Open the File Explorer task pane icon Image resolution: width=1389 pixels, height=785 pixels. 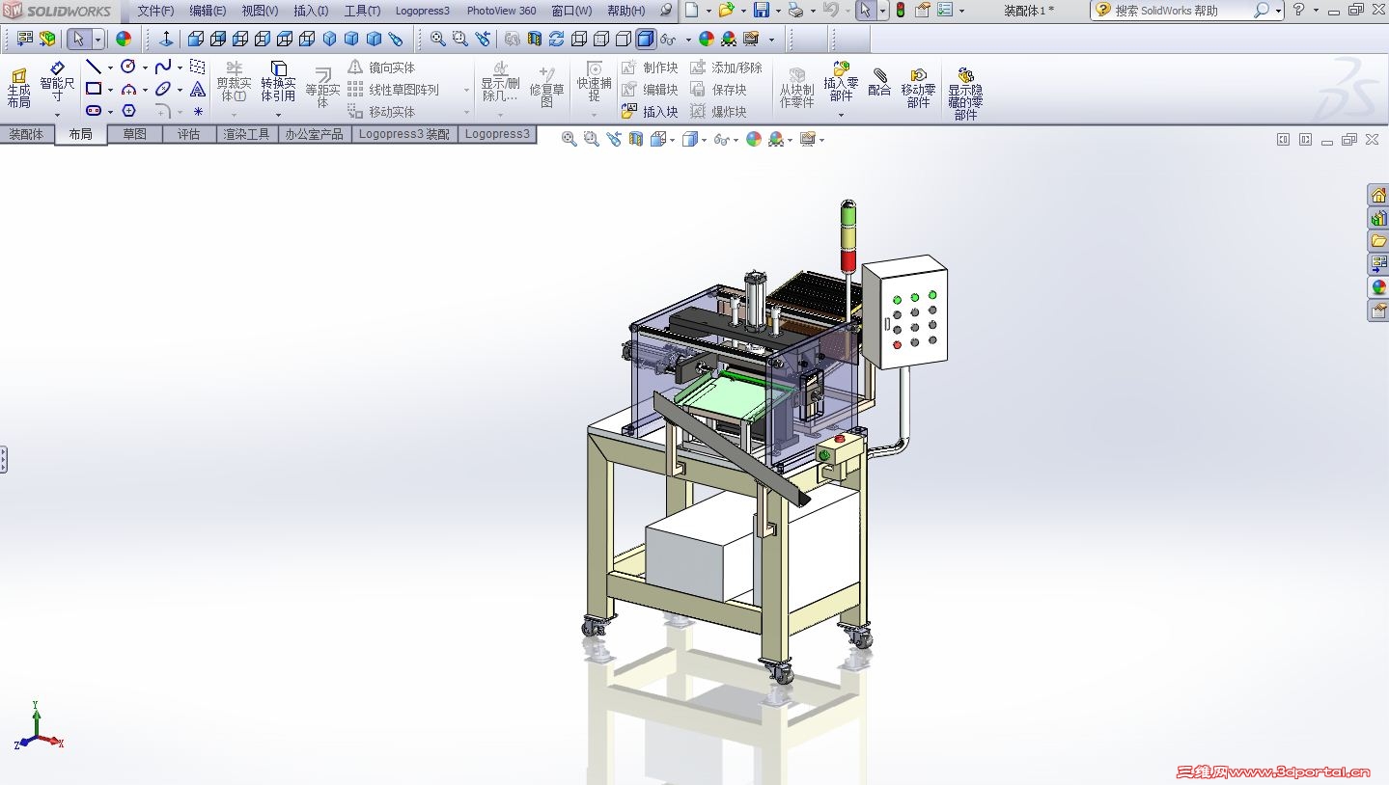[1378, 241]
